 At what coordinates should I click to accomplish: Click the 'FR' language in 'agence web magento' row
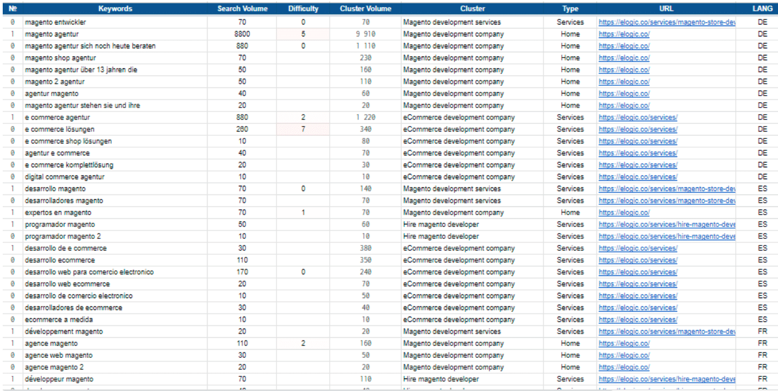762,355
